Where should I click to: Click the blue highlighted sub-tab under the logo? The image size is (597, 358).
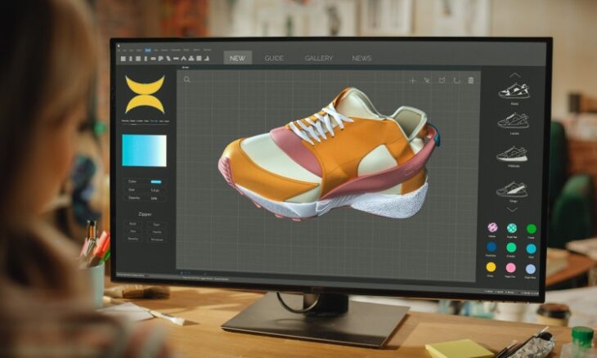(x=154, y=121)
